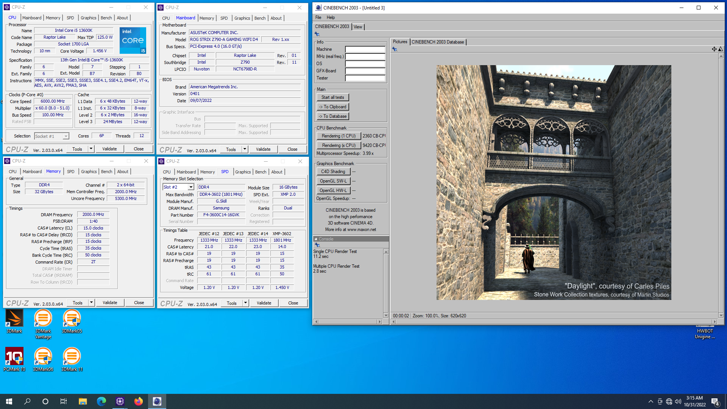Open the 3DMark desktop shortcut

coord(14,321)
